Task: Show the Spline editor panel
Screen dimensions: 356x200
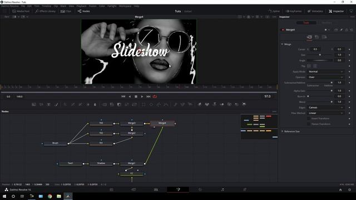Action: click(x=274, y=11)
